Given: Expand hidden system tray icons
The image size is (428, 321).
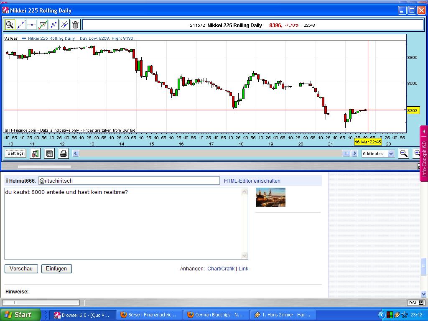Looking at the screenshot, I should tap(381, 315).
